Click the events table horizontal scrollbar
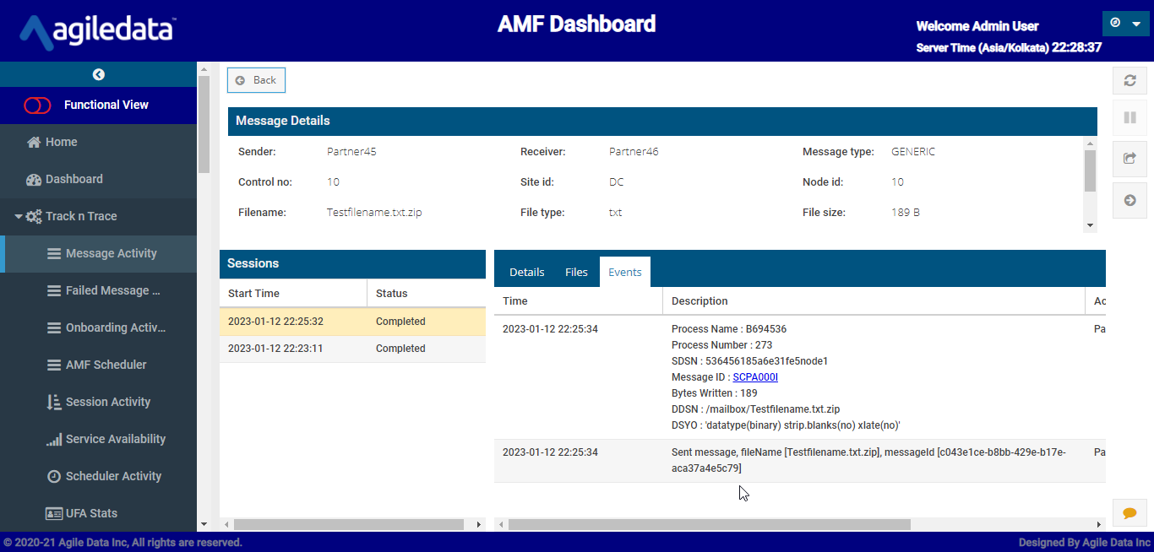 [x=710, y=524]
